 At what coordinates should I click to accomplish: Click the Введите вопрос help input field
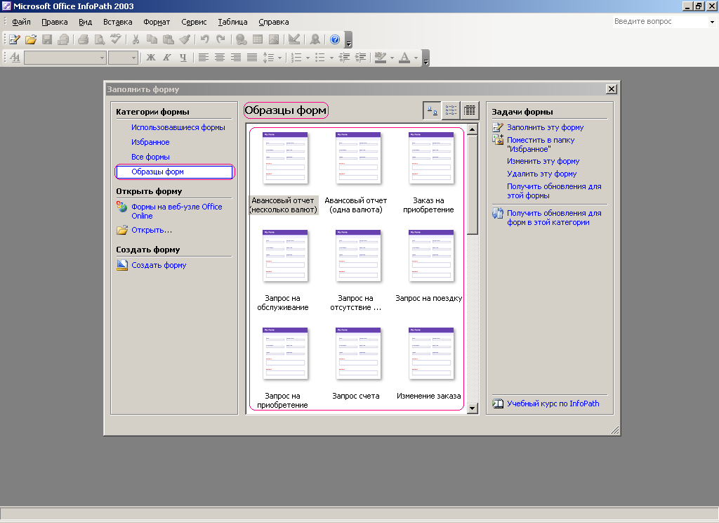pos(660,22)
